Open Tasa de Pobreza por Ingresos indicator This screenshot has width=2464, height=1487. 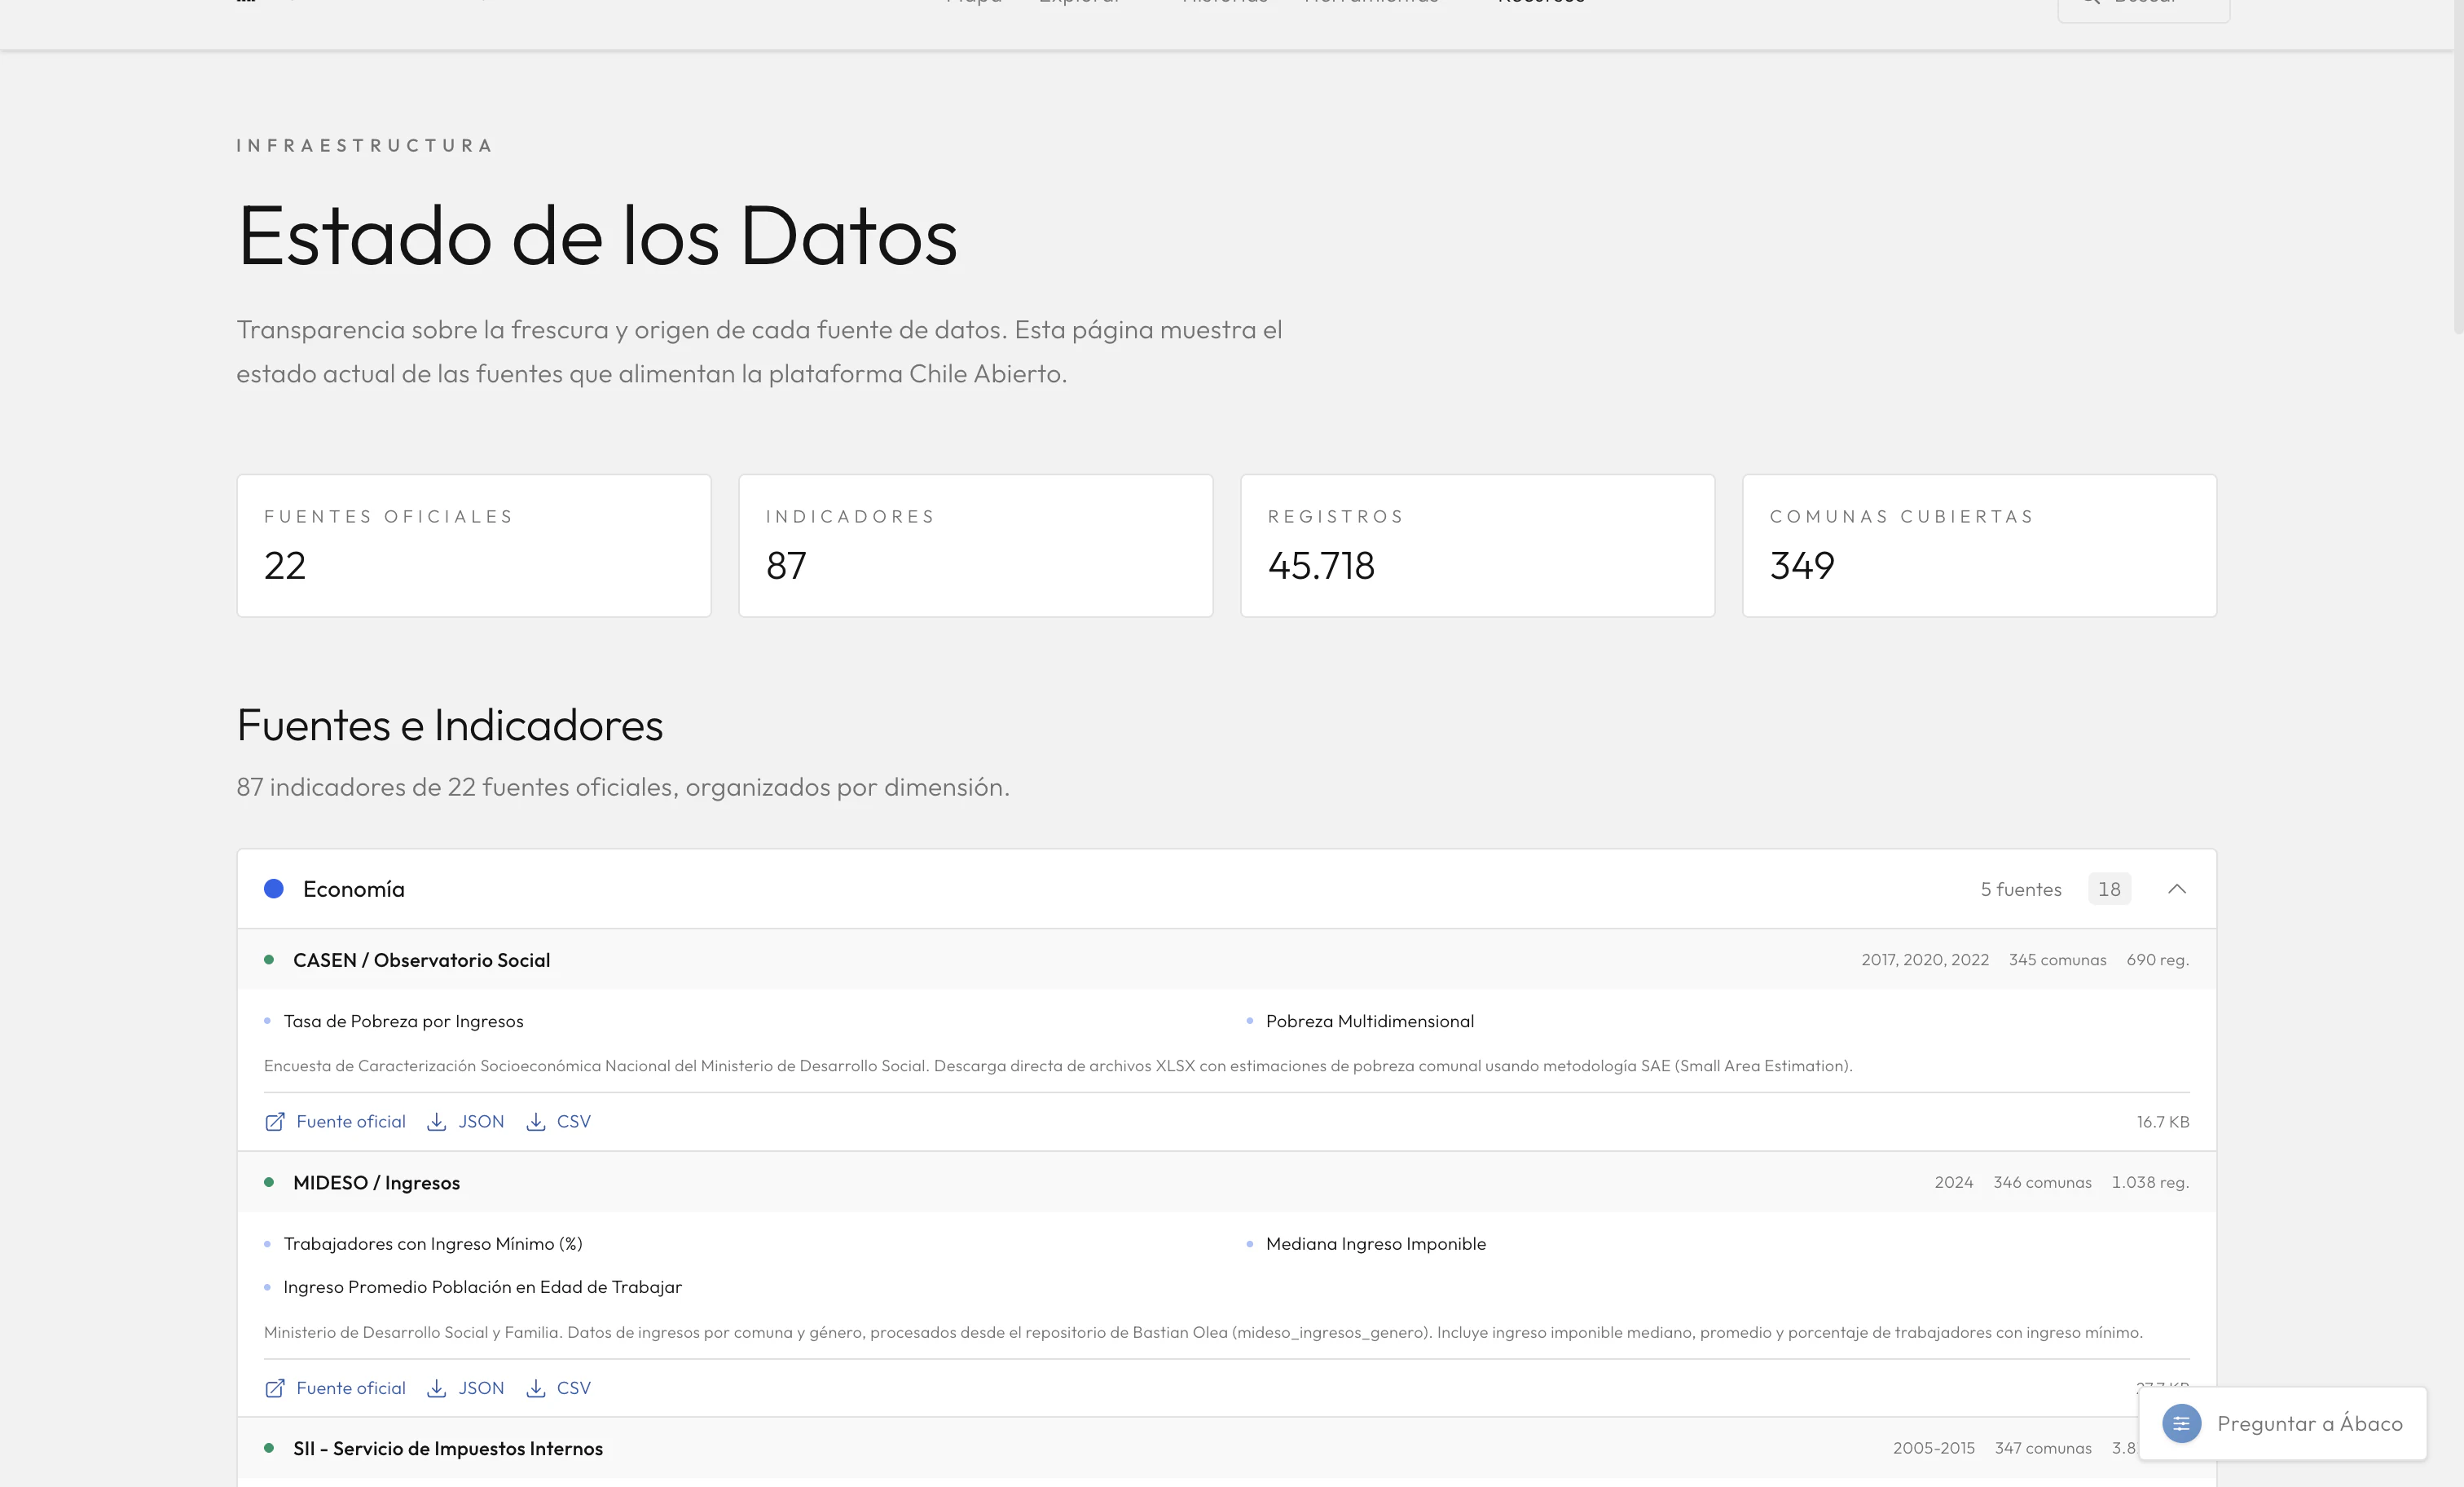click(403, 1021)
